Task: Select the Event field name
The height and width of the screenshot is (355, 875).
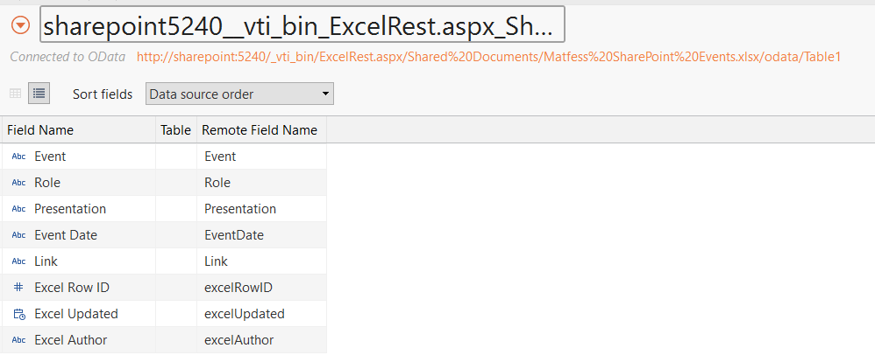Action: [50, 157]
